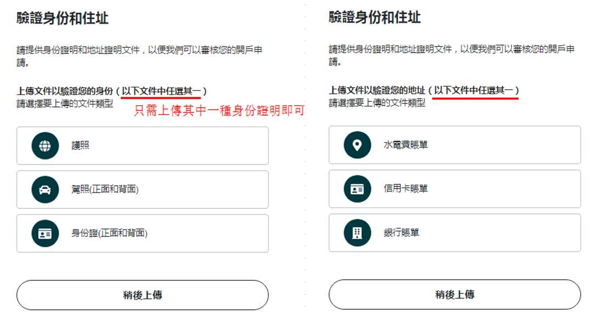599x317 pixels.
Task: Click the ID card icon beside 身份證
Action: click(x=45, y=233)
